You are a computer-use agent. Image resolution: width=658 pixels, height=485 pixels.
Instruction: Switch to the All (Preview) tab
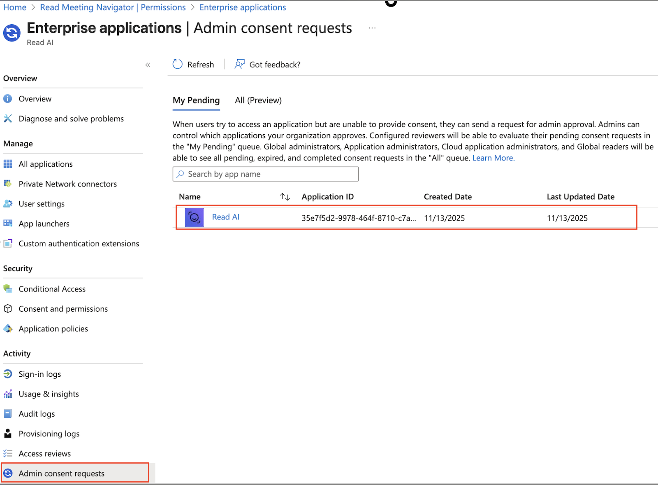pyautogui.click(x=258, y=100)
